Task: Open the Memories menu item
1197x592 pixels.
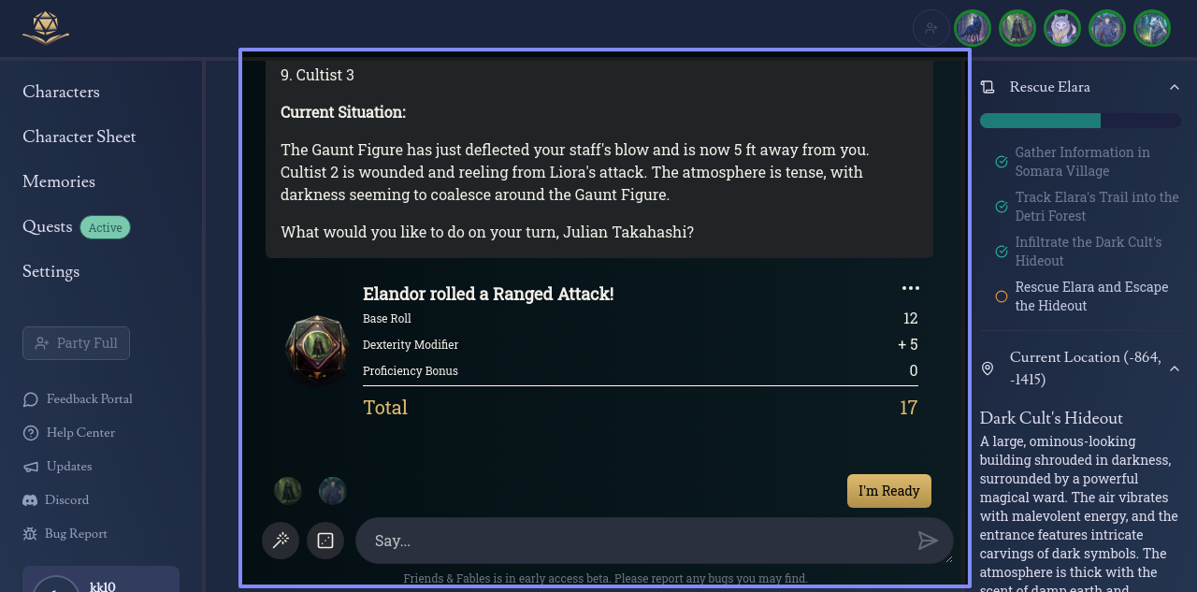Action: (x=59, y=181)
